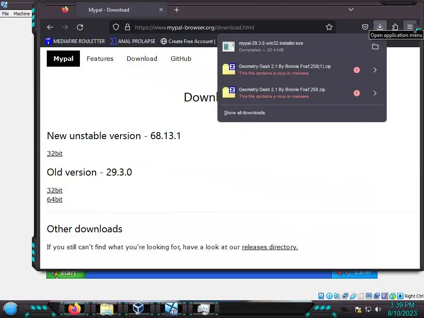The image size is (424, 318).
Task: Open the Extensions puzzle icon
Action: click(x=395, y=27)
